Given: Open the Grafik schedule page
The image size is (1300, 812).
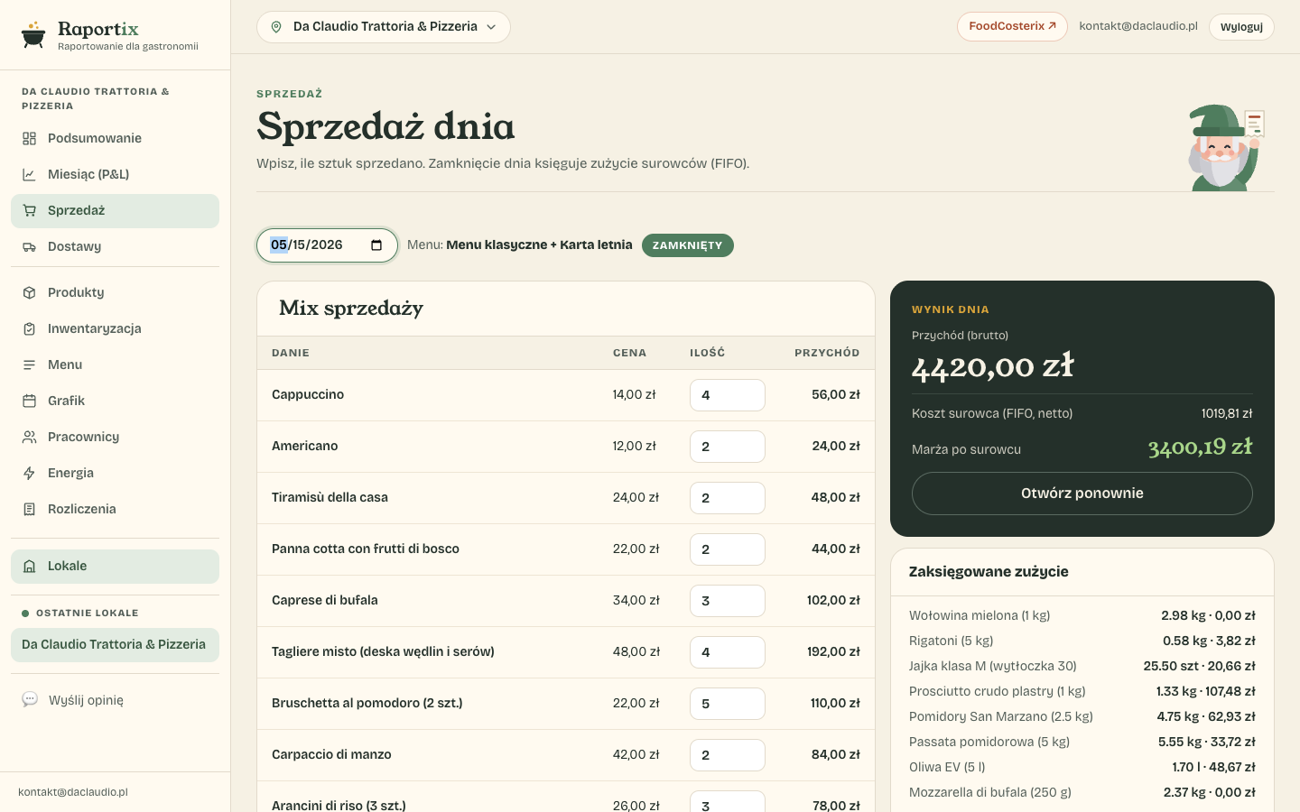Looking at the screenshot, I should coord(115,401).
